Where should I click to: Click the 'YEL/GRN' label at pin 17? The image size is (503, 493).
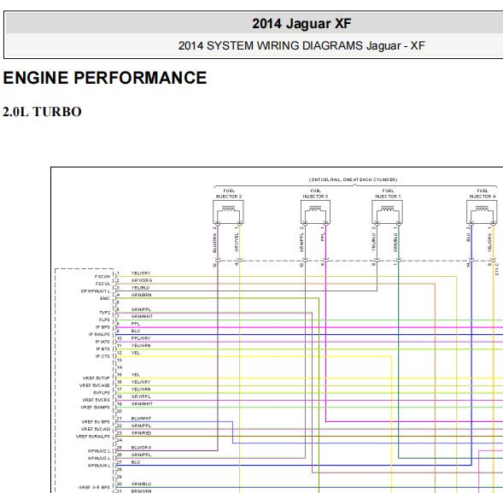point(141,390)
